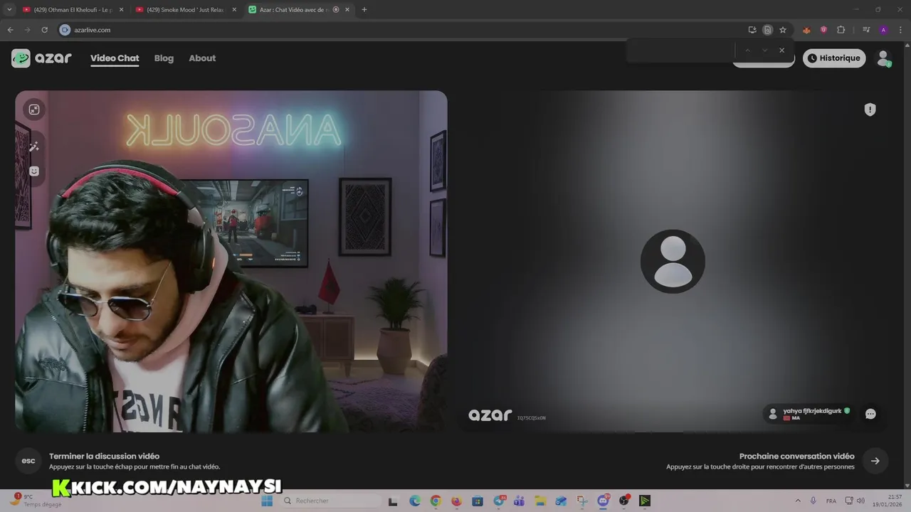The width and height of the screenshot is (911, 512).
Task: Click the taskbar Rechercher search box
Action: [330, 501]
